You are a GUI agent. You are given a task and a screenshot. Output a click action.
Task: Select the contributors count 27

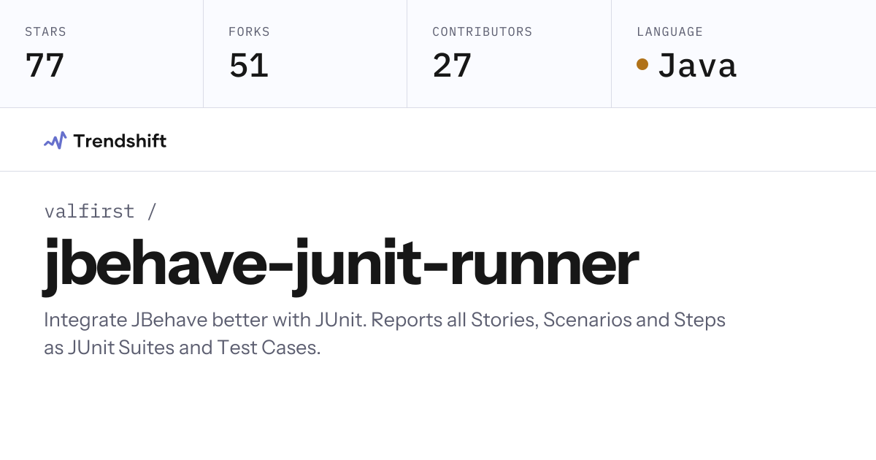(x=453, y=66)
